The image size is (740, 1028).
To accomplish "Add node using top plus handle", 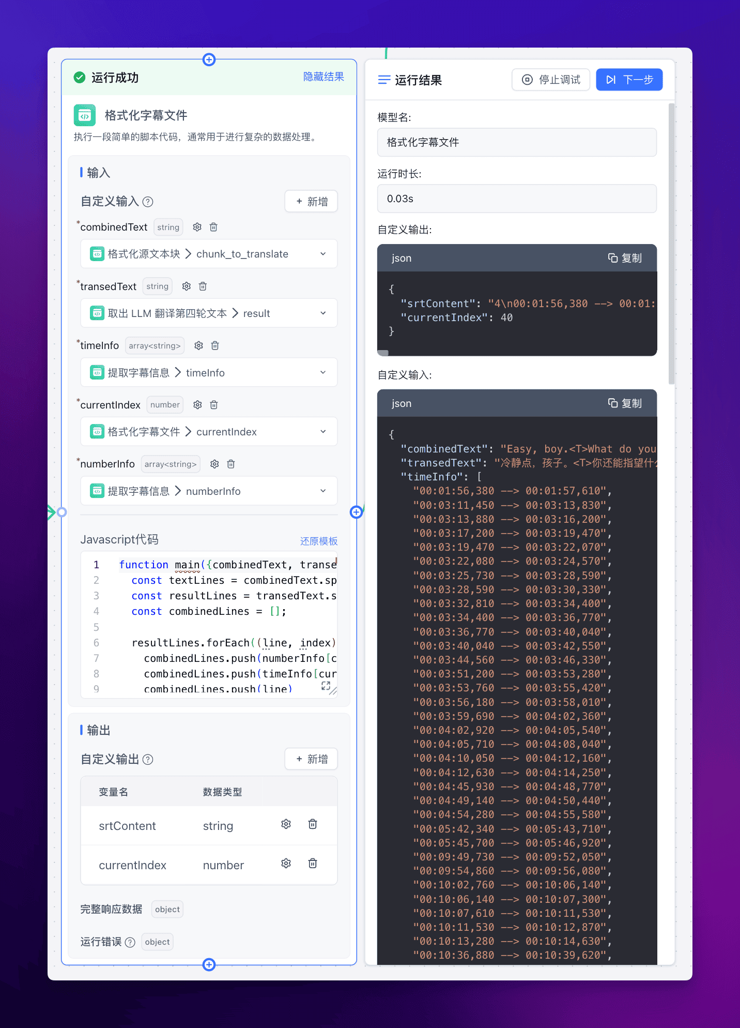I will point(209,59).
